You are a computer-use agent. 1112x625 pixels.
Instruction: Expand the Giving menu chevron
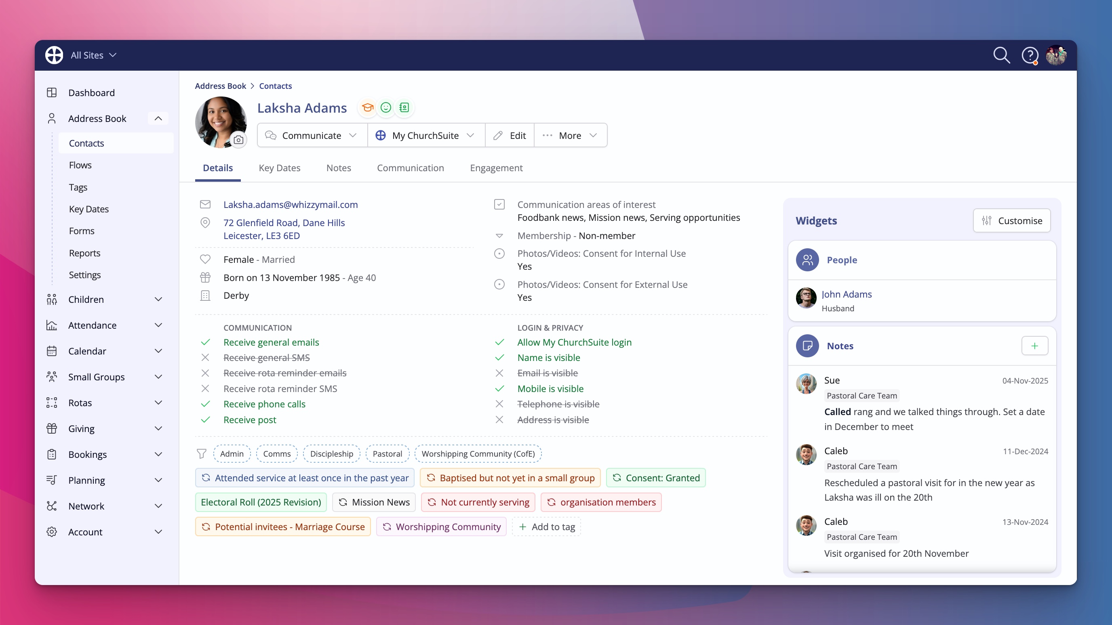[158, 429]
